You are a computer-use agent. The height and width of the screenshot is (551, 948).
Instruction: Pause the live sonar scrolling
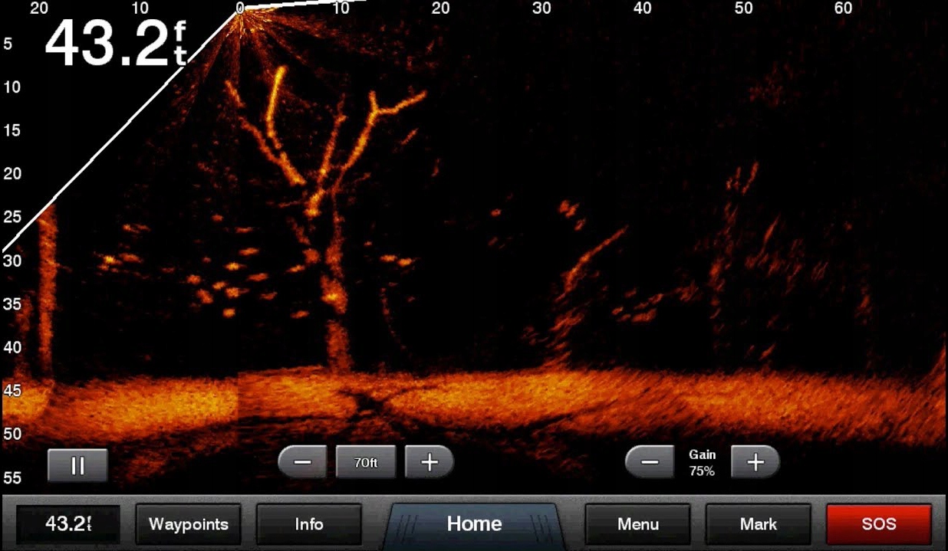77,465
